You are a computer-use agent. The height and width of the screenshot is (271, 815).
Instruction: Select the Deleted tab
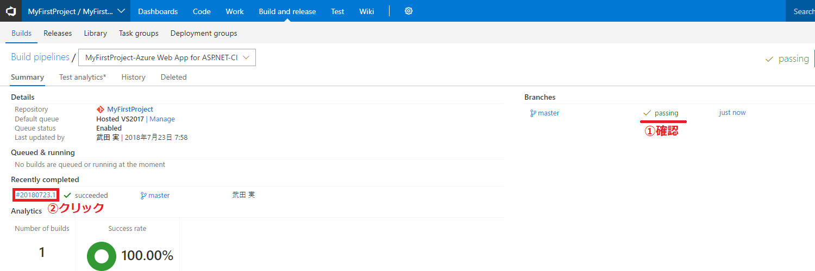(x=173, y=77)
